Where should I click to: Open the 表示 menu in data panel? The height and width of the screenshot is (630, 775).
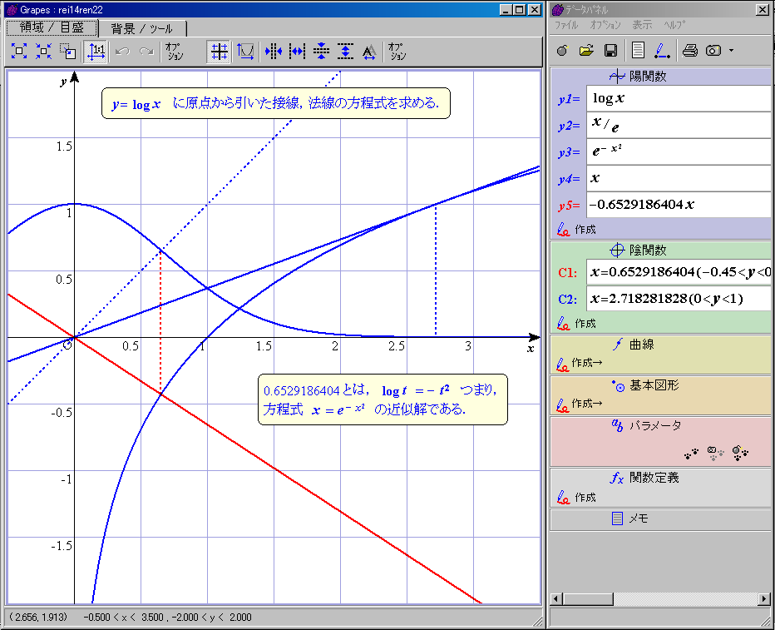pyautogui.click(x=642, y=25)
